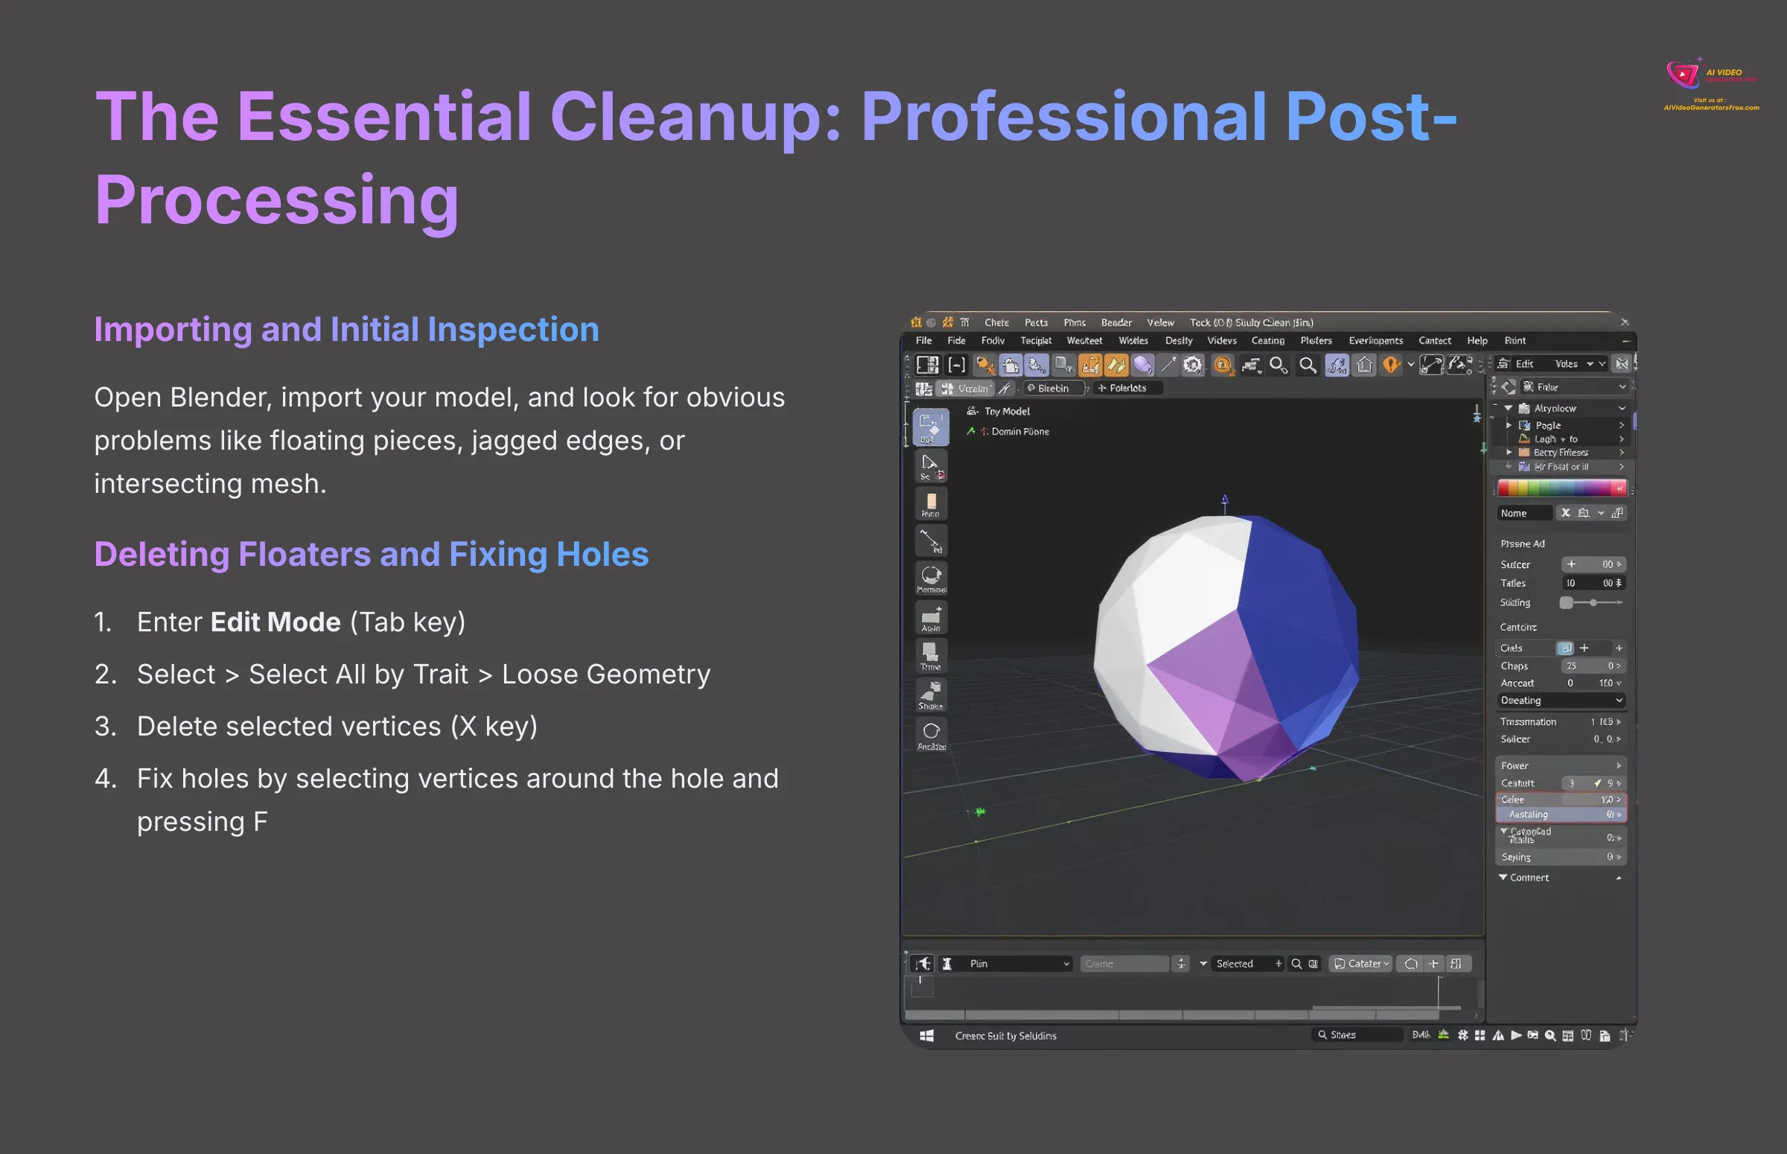The image size is (1787, 1154).
Task: Select the rotate arrows tool in left sidebar
Action: tap(931, 578)
